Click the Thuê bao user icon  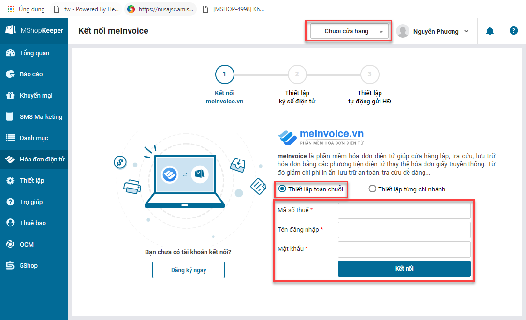11,223
